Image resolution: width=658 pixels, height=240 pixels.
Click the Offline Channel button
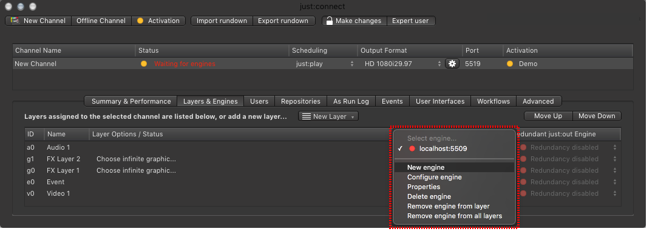(x=101, y=21)
